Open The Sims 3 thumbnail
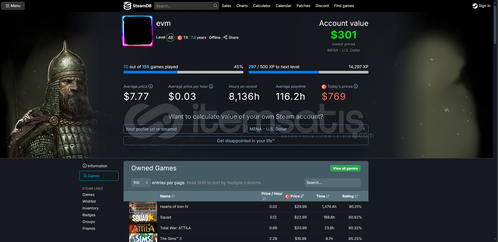 (x=143, y=238)
